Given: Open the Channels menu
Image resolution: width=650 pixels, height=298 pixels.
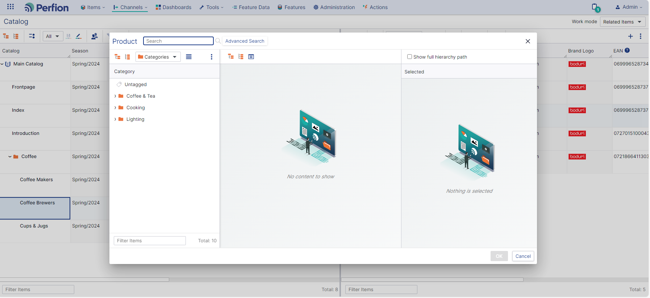Looking at the screenshot, I should pyautogui.click(x=130, y=7).
